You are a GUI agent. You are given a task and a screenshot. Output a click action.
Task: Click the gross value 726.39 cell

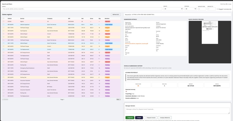coord(92,93)
